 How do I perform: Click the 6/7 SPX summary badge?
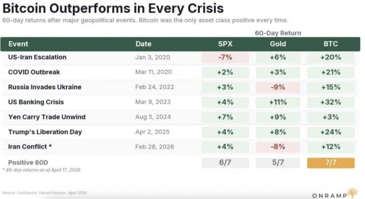pos(225,163)
